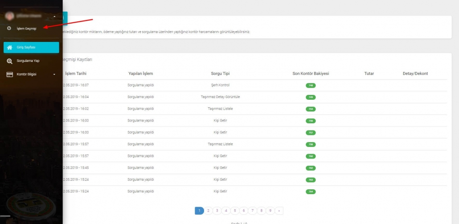Click the Şerh Kontrol row entry

click(x=220, y=85)
